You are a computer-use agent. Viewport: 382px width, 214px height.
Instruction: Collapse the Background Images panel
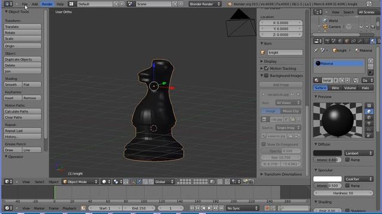point(261,75)
